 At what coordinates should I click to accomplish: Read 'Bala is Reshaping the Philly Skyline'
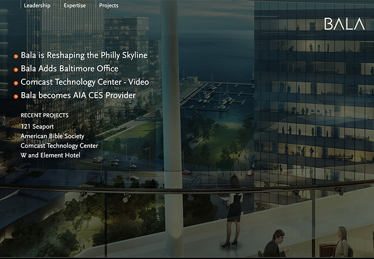point(84,55)
